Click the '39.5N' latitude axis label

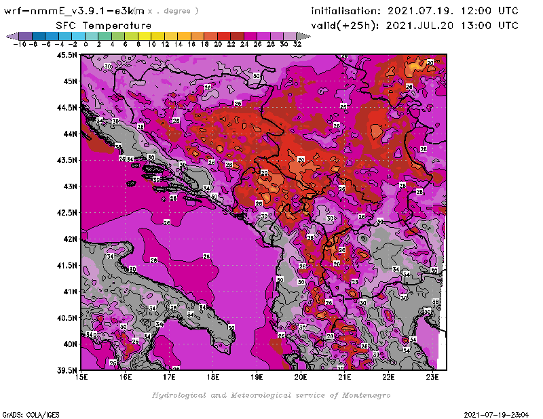pyautogui.click(x=67, y=371)
